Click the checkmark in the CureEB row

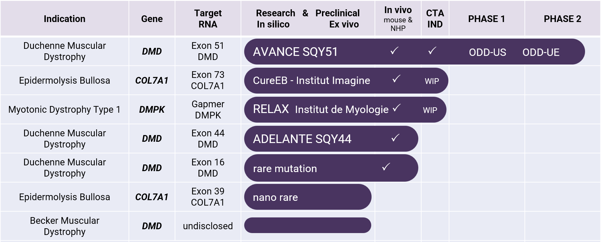[x=396, y=79]
